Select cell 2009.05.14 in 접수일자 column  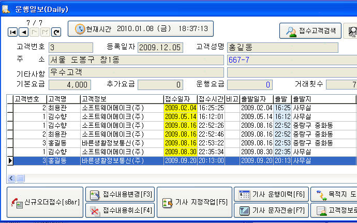181,116
